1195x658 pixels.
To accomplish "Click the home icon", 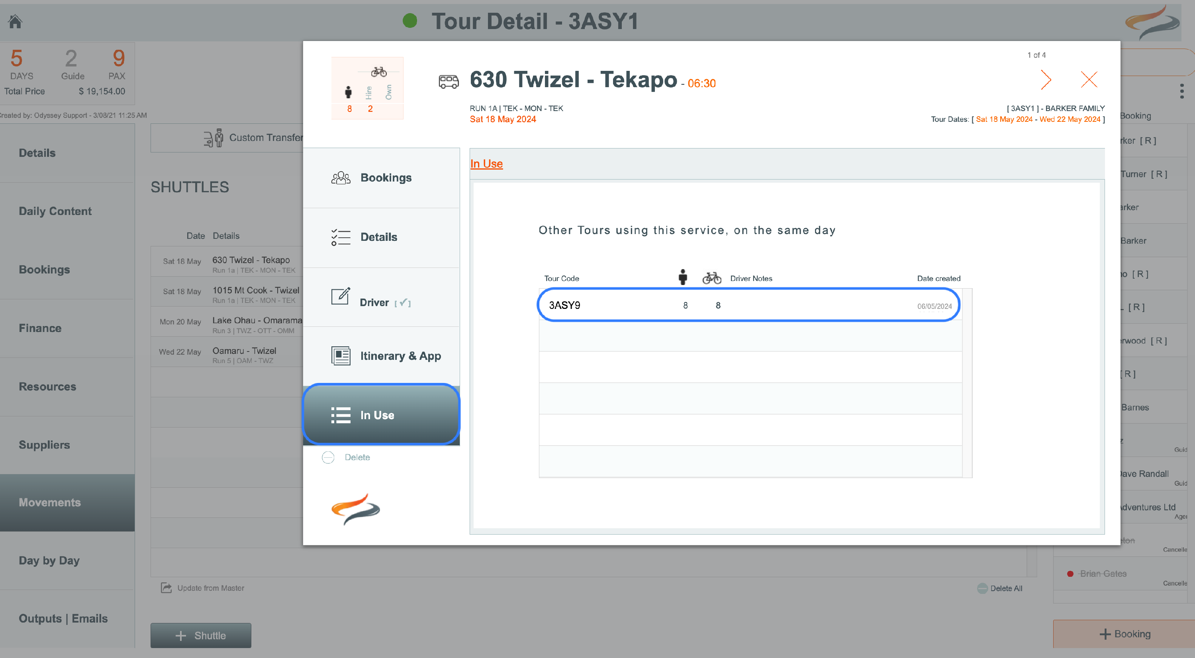I will pos(15,21).
